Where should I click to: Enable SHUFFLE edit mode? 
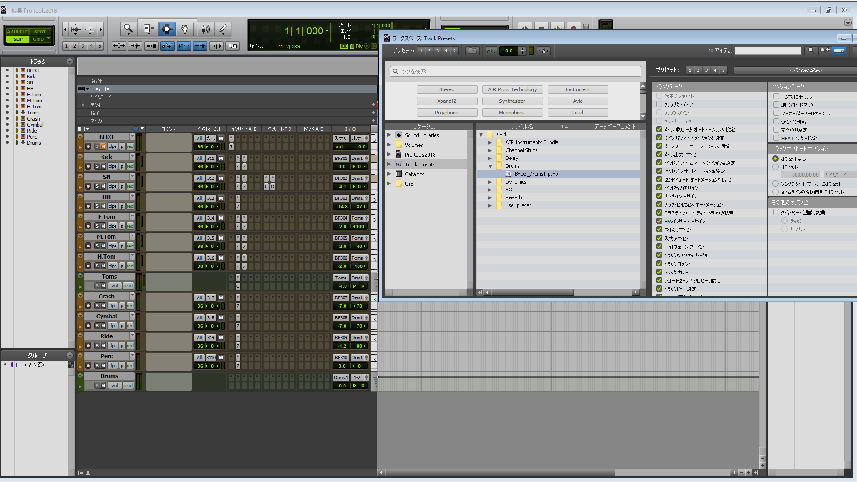pos(18,32)
